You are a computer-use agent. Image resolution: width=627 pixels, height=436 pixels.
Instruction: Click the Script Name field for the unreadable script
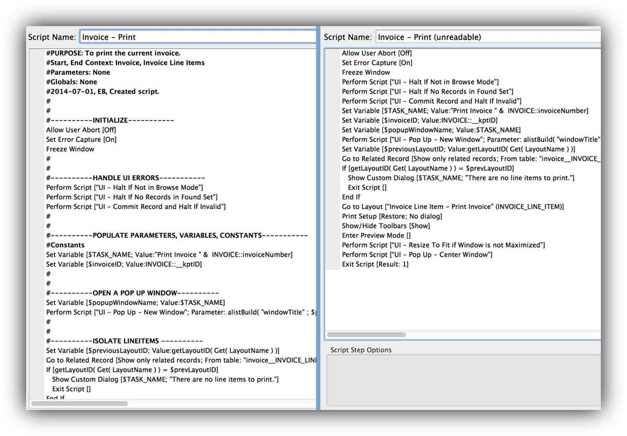(486, 37)
